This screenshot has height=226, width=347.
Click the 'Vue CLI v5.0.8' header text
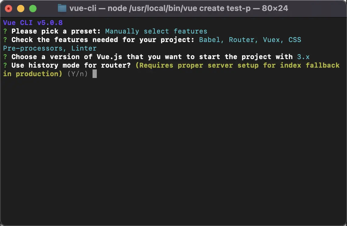(33, 23)
